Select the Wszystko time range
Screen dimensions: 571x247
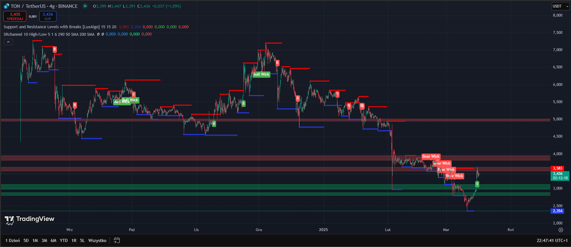[97, 240]
